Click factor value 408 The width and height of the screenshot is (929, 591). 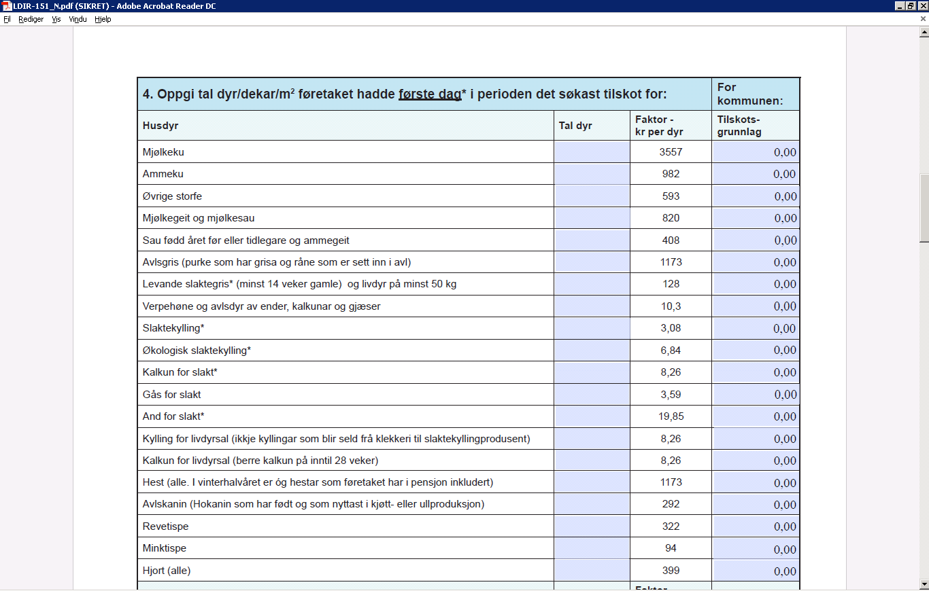(x=671, y=240)
